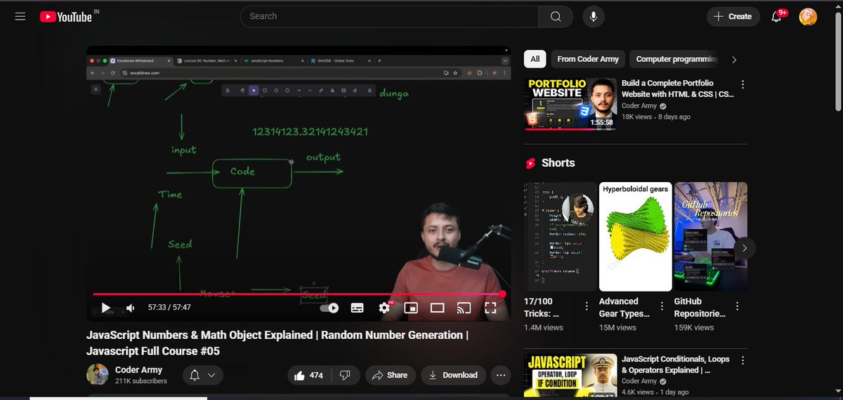The width and height of the screenshot is (843, 400).
Task: Open more actions ellipsis under video
Action: pos(501,375)
